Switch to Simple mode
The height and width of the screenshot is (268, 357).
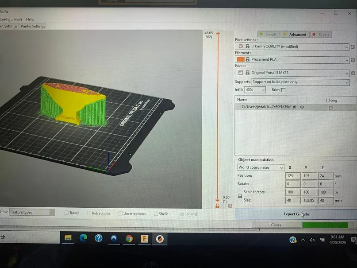click(x=269, y=34)
